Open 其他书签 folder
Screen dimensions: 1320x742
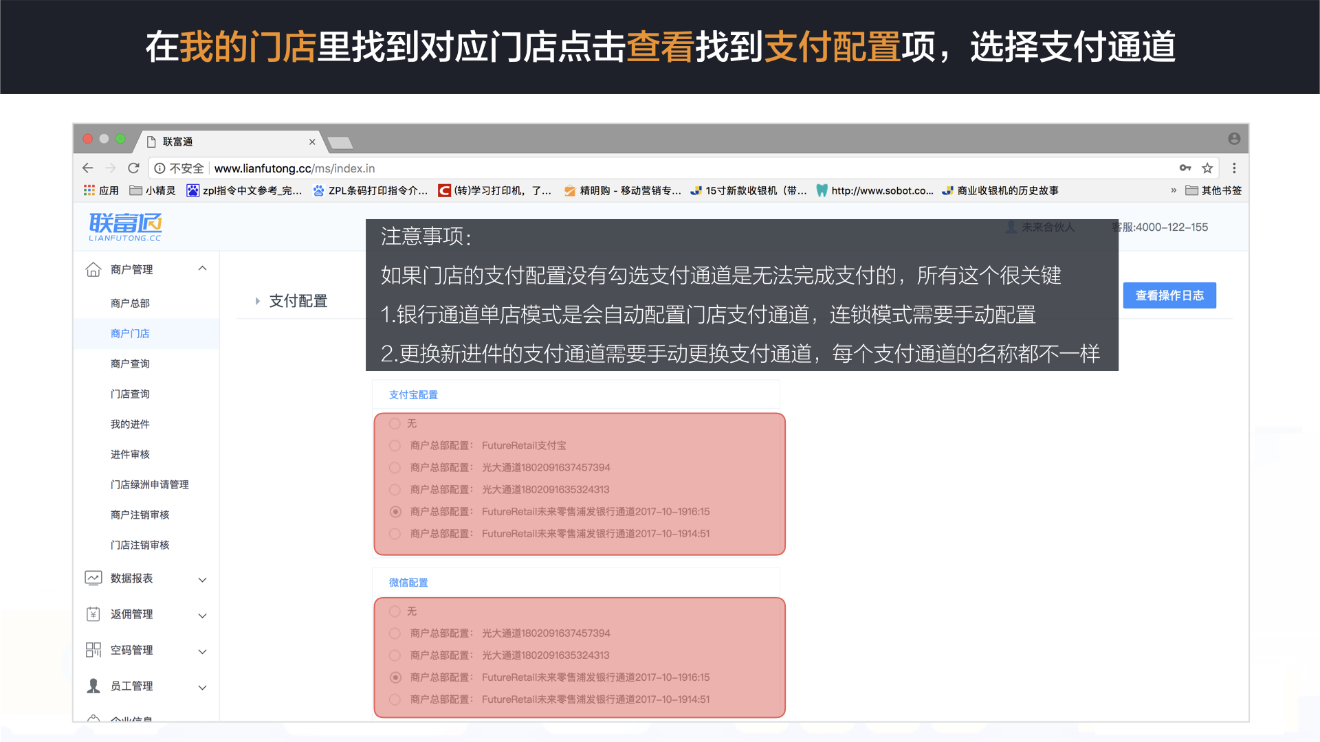[x=1213, y=190]
